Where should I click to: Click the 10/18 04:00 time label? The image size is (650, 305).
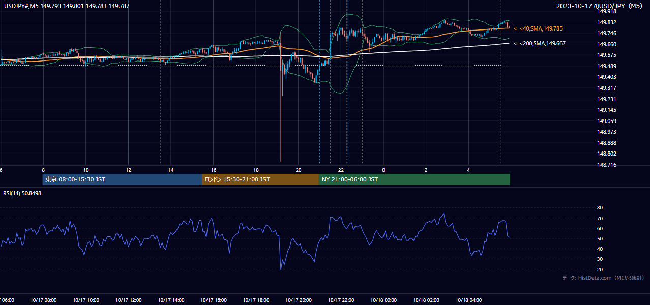tap(468, 300)
